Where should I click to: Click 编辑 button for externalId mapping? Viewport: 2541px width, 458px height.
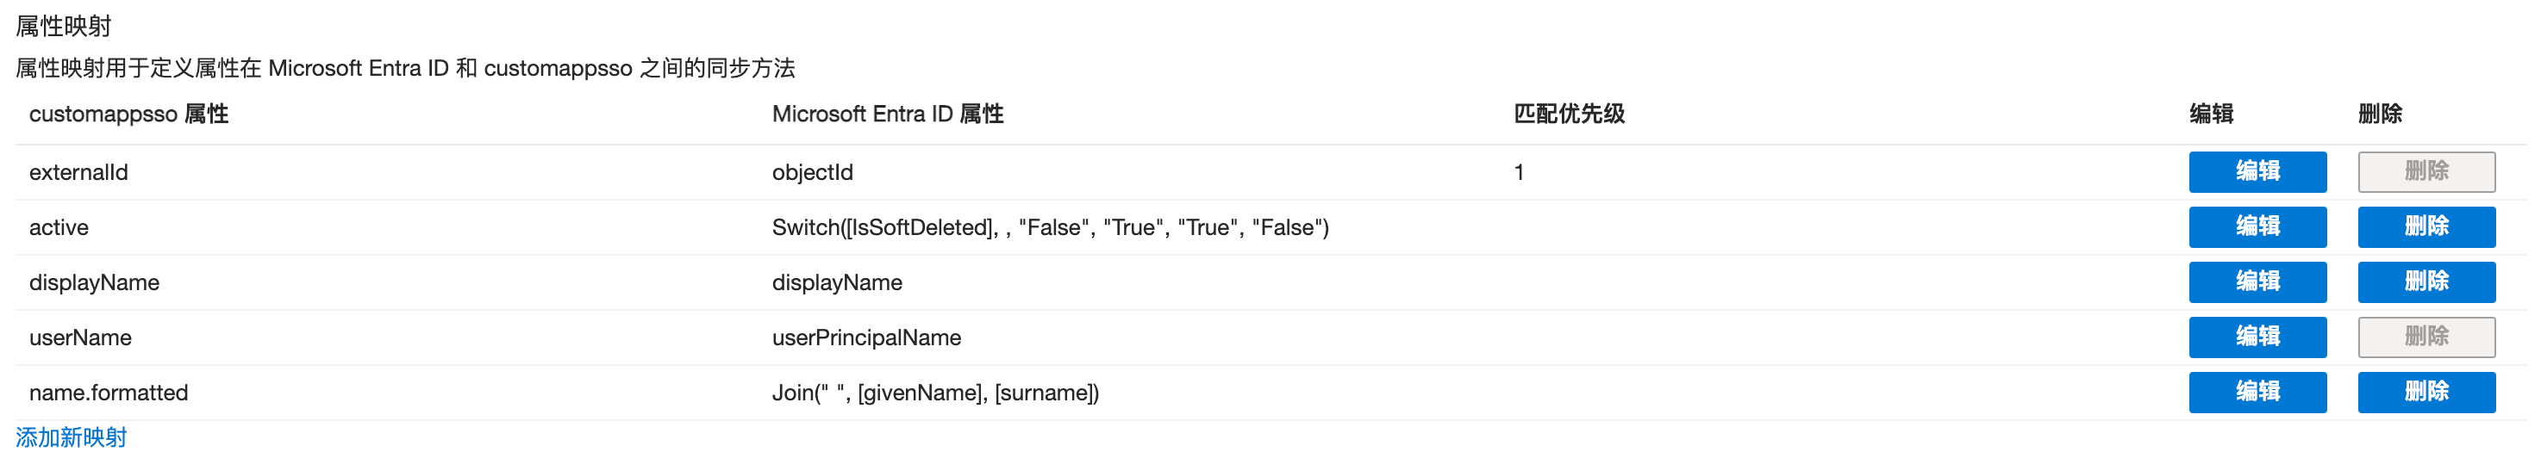pos(2257,171)
